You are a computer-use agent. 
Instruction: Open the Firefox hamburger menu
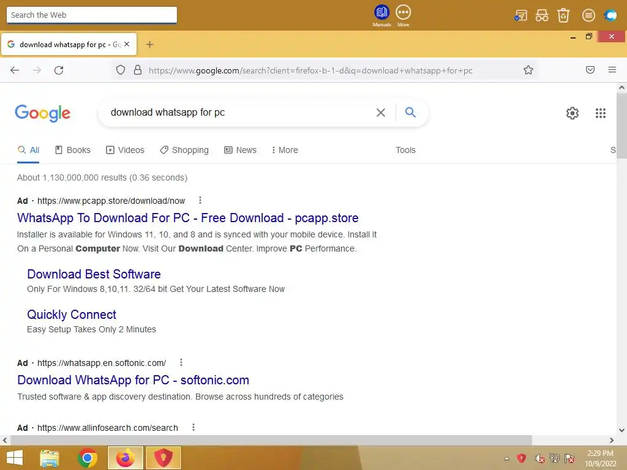612,70
